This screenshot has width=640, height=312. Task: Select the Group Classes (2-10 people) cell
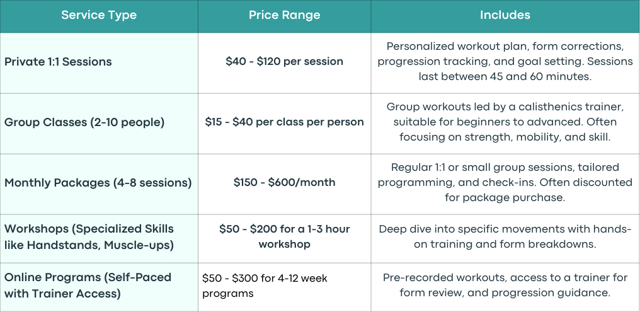(x=99, y=124)
